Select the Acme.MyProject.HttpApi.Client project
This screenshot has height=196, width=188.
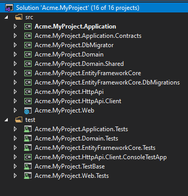pyautogui.click(x=78, y=101)
